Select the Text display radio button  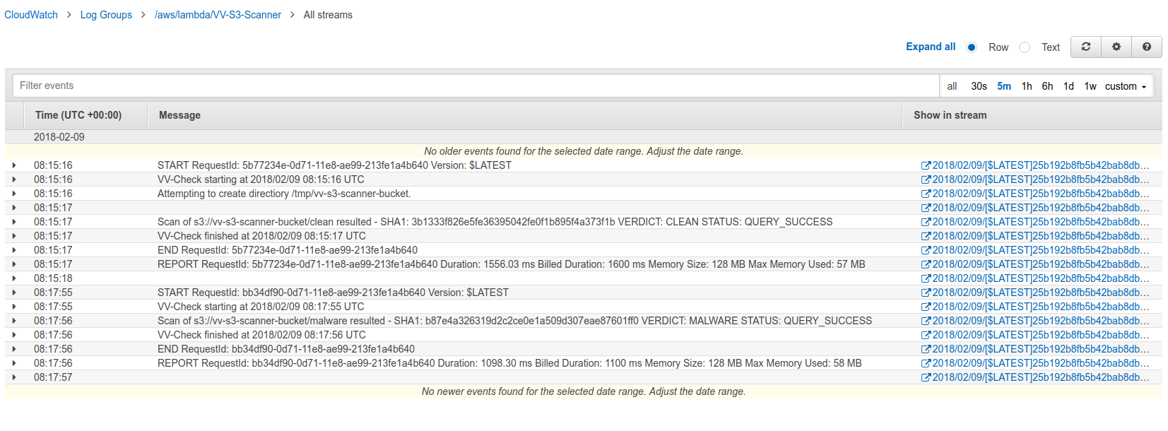click(x=1025, y=47)
